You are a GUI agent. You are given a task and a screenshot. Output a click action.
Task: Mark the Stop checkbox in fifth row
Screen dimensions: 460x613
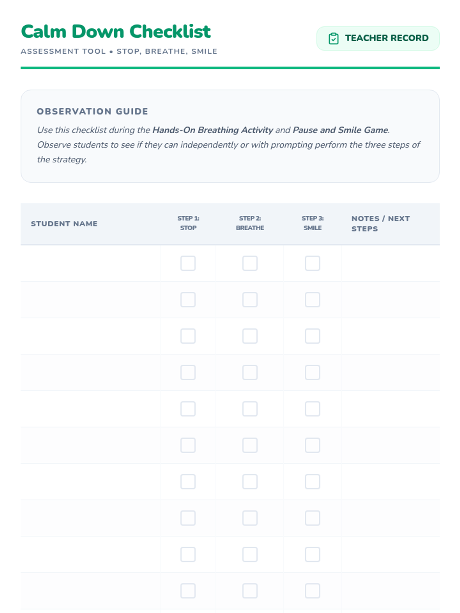(x=188, y=409)
